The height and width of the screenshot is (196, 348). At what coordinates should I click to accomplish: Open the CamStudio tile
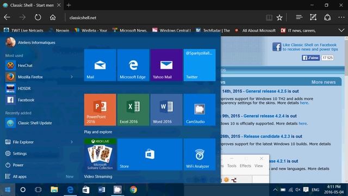(x=200, y=110)
